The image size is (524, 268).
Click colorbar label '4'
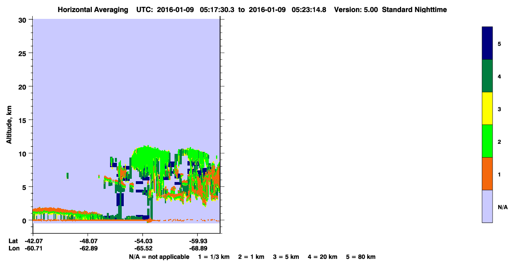click(x=499, y=76)
